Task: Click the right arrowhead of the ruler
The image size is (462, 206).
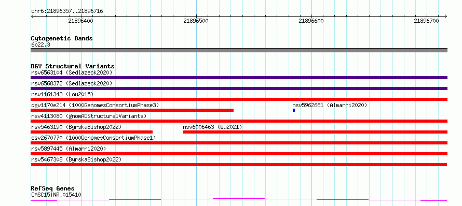Action: 446,16
